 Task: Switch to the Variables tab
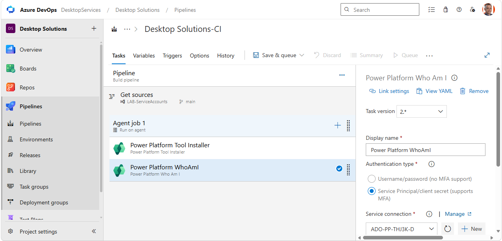pyautogui.click(x=144, y=56)
